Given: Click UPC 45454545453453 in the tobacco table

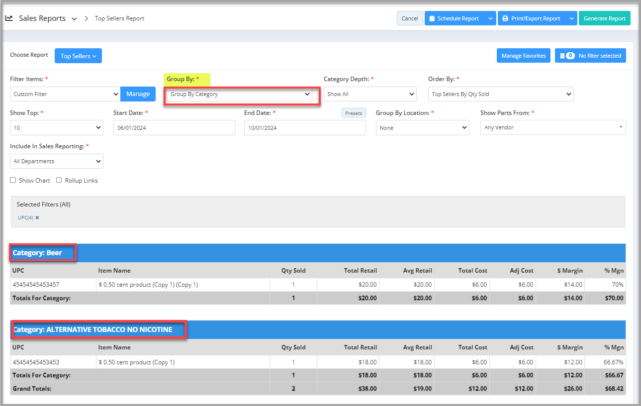Looking at the screenshot, I should pyautogui.click(x=36, y=362).
